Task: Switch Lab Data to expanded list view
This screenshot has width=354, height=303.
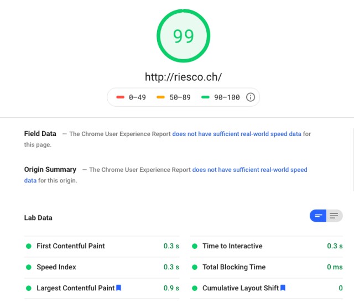Action: pos(334,216)
